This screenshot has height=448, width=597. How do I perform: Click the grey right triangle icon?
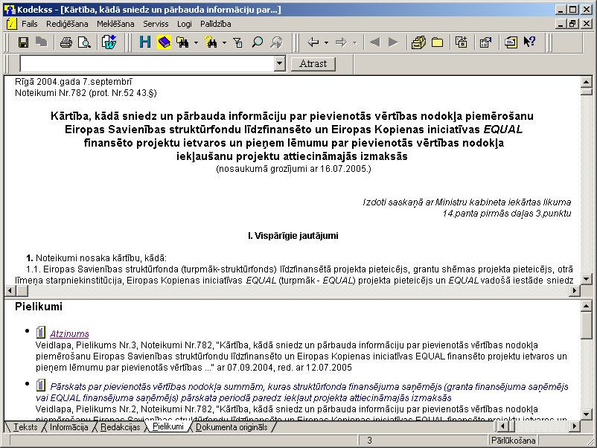coord(393,42)
